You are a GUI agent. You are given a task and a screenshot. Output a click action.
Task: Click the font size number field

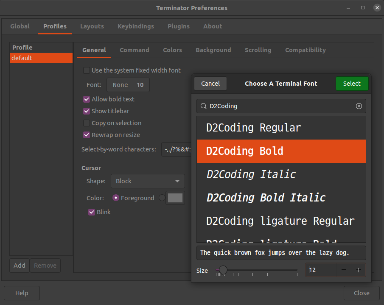click(x=321, y=270)
